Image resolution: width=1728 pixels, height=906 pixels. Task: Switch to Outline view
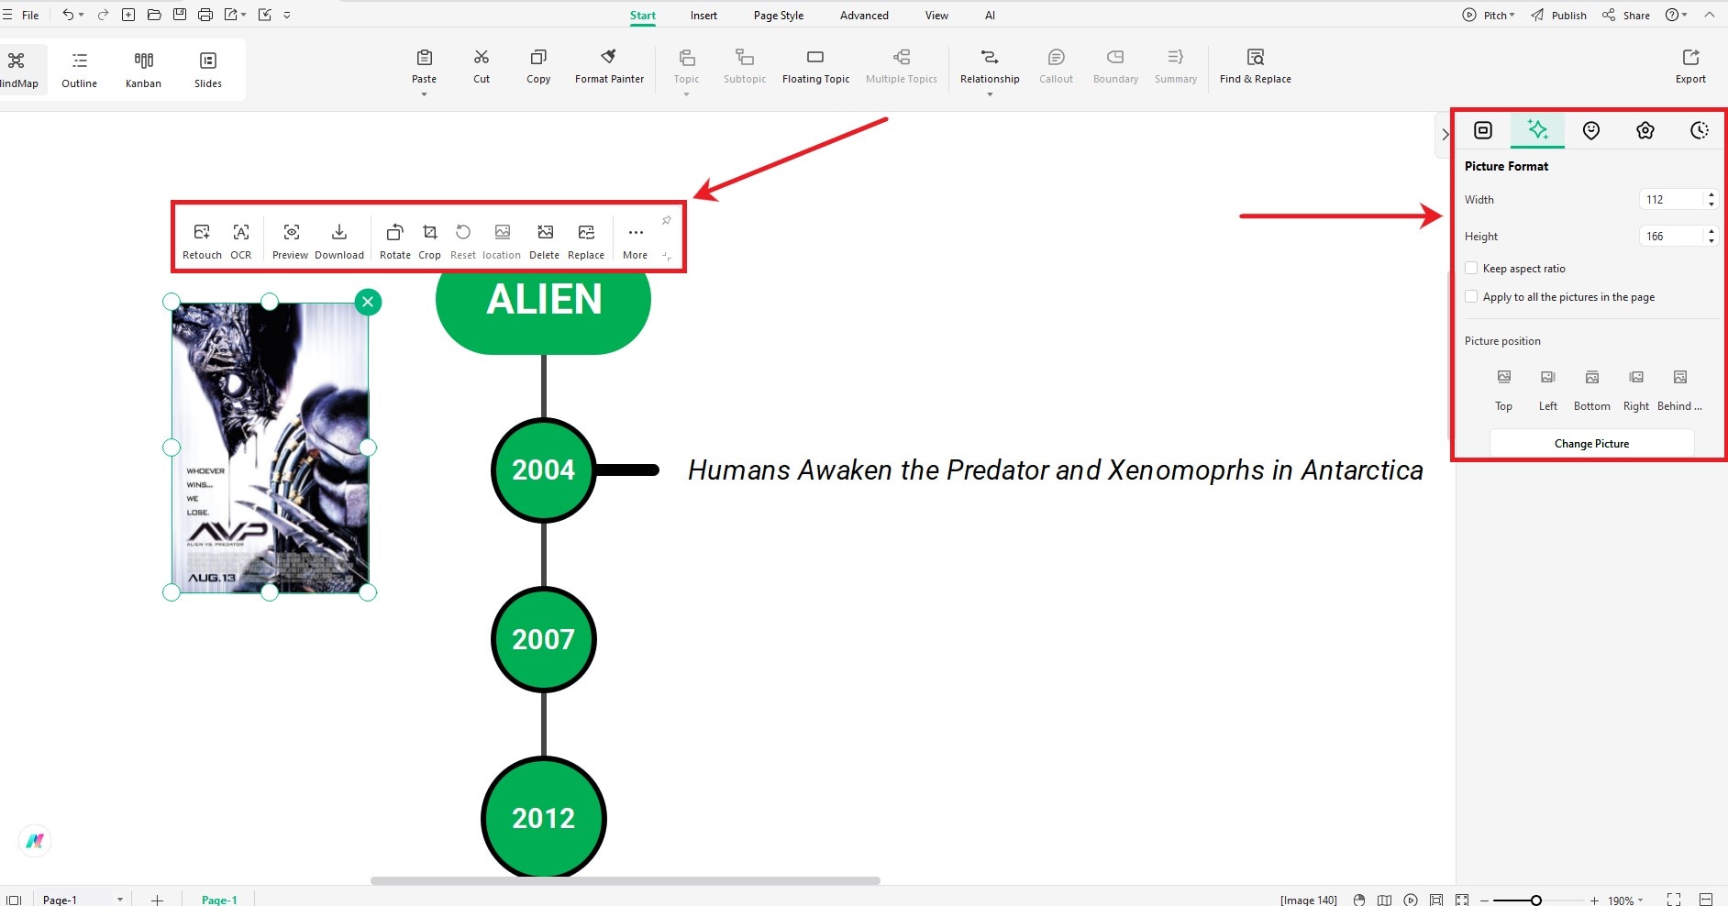click(80, 70)
